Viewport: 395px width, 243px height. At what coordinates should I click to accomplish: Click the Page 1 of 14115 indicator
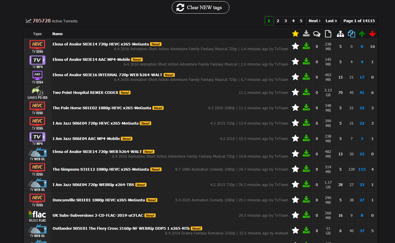click(x=359, y=21)
